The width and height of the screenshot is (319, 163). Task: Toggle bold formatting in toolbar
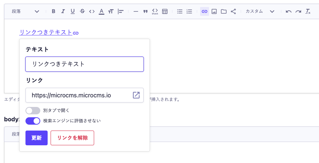54,11
